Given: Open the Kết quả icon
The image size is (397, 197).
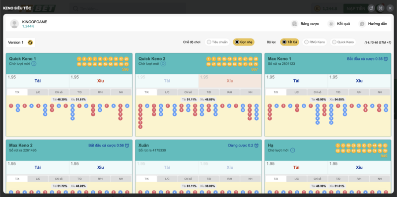Looking at the screenshot, I should click(x=331, y=24).
